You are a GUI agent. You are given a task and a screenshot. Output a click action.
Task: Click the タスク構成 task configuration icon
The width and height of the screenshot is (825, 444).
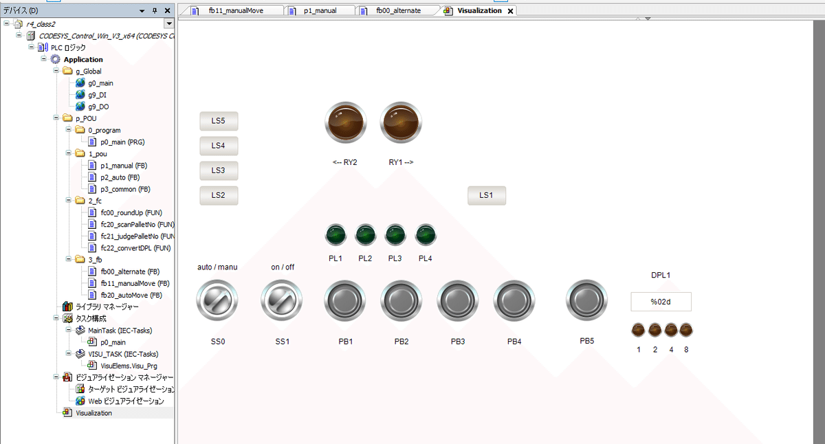pos(68,318)
